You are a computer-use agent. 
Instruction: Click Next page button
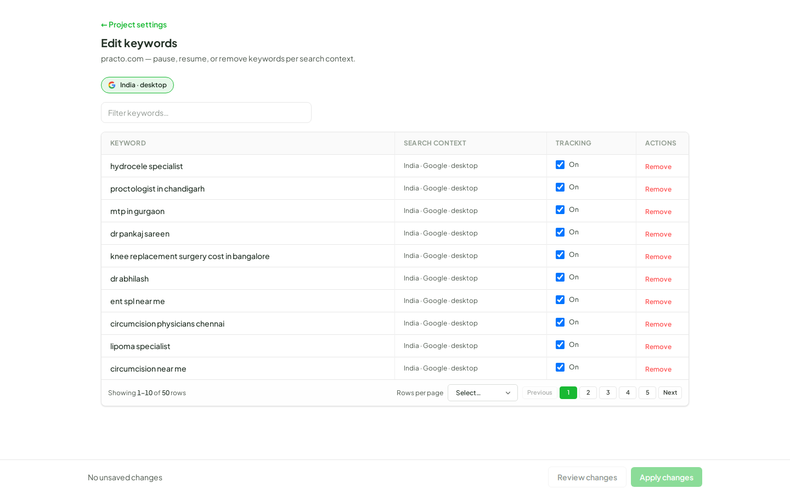click(x=670, y=393)
